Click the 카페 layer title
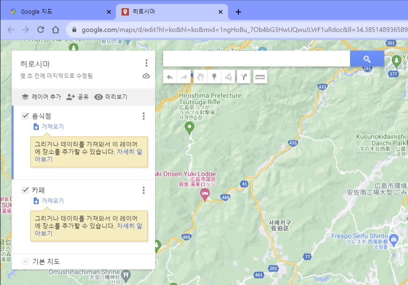408x285 pixels. pos(38,190)
